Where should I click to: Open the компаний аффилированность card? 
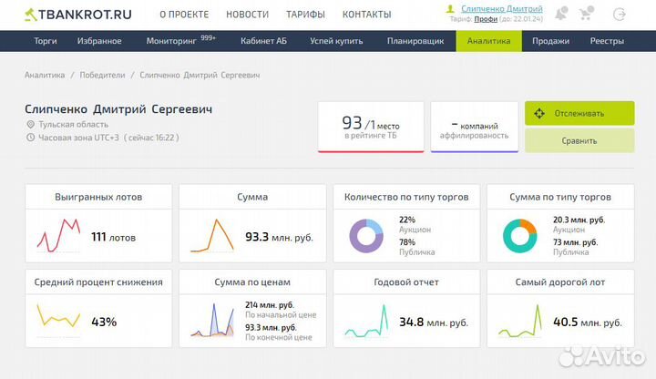474,127
